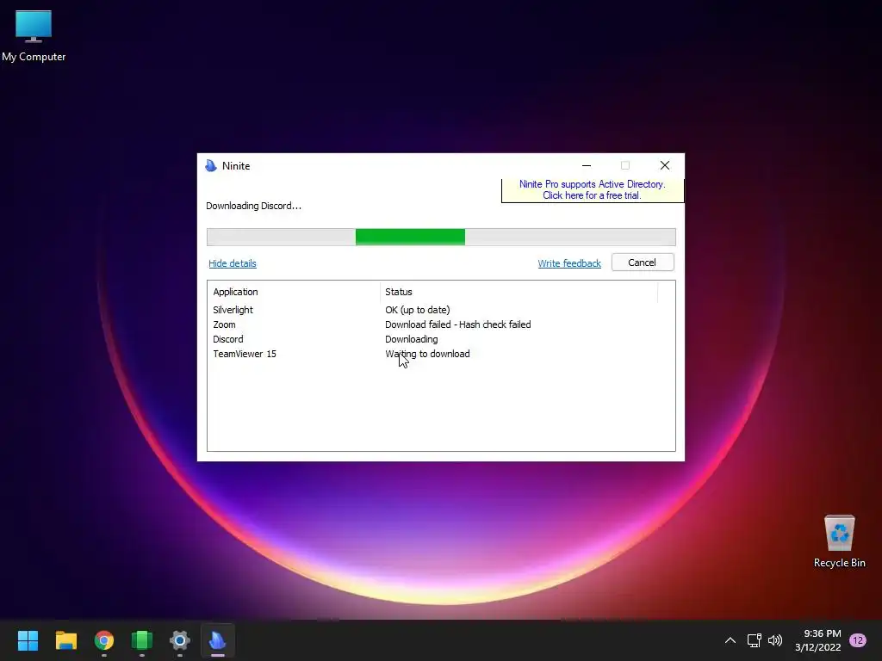Open the Write feedback link
The image size is (882, 661).
tap(569, 263)
